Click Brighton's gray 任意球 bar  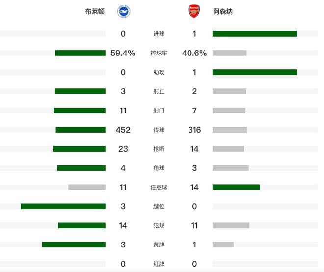pos(87,187)
